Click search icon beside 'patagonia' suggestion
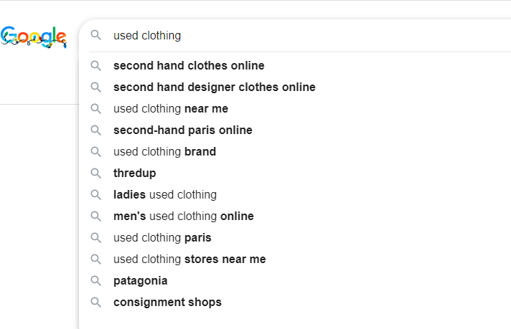Image resolution: width=511 pixels, height=329 pixels. (x=96, y=281)
